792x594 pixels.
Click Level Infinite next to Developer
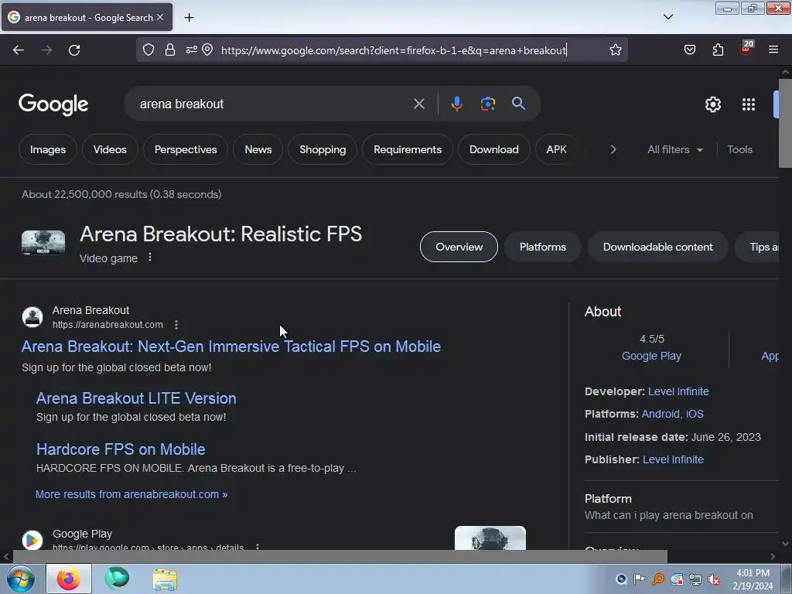point(678,391)
